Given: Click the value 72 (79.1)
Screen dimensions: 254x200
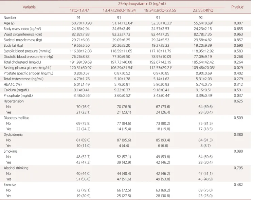Looking at the screenshot, I should click(x=83, y=190).
